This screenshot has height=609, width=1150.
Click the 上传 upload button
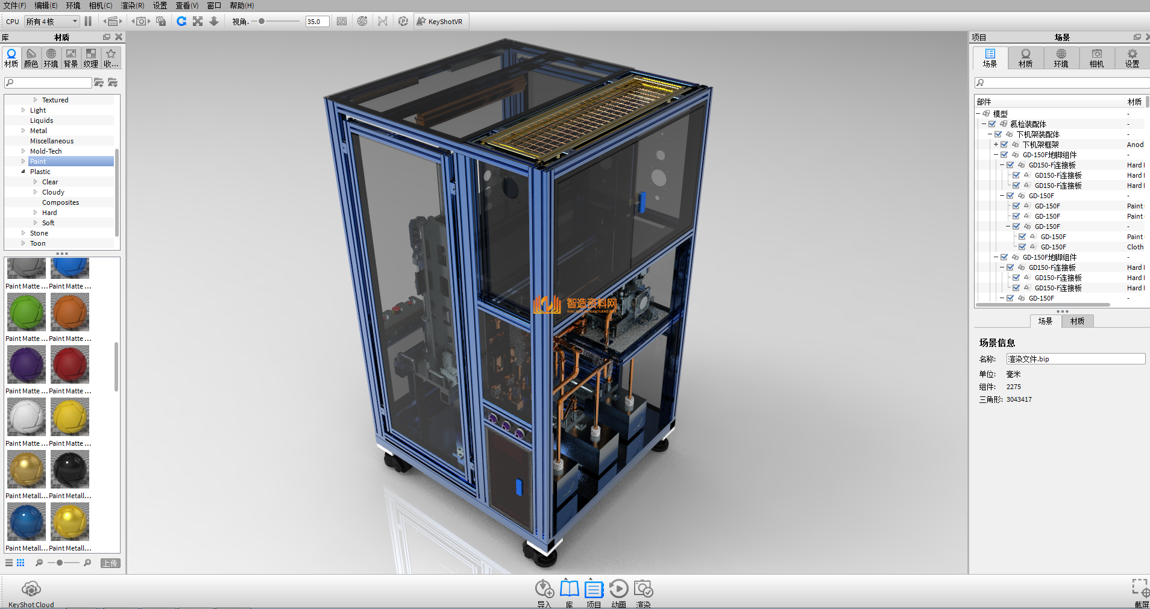point(110,563)
